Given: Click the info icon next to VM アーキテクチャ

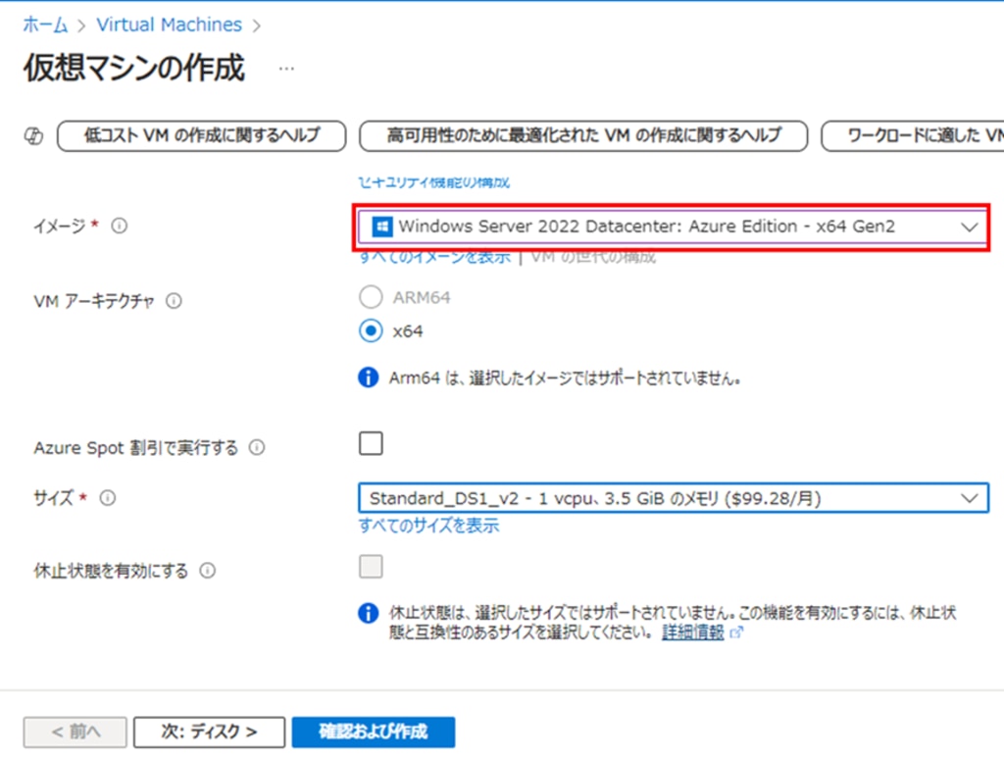Looking at the screenshot, I should click(174, 300).
